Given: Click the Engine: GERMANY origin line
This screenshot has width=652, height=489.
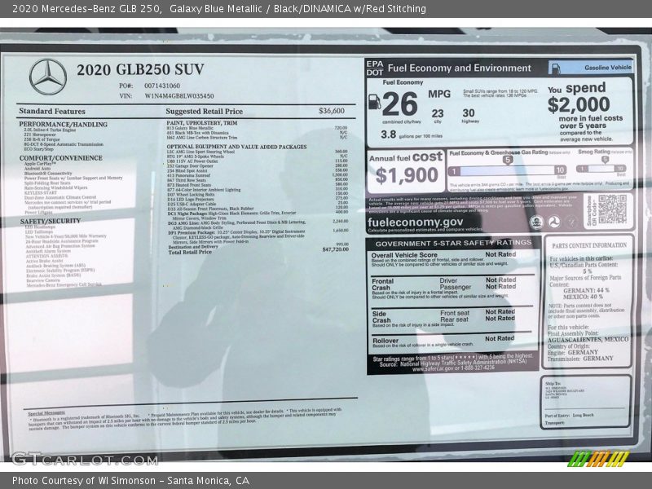Looking at the screenshot, I should point(572,352).
